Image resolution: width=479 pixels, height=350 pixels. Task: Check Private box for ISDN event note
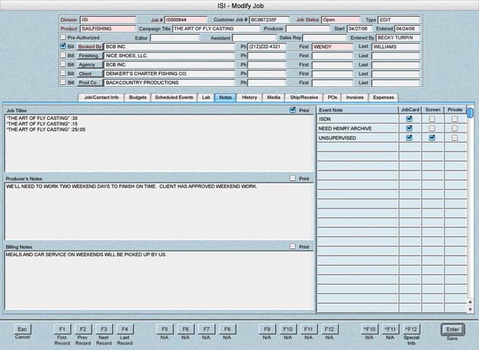455,119
